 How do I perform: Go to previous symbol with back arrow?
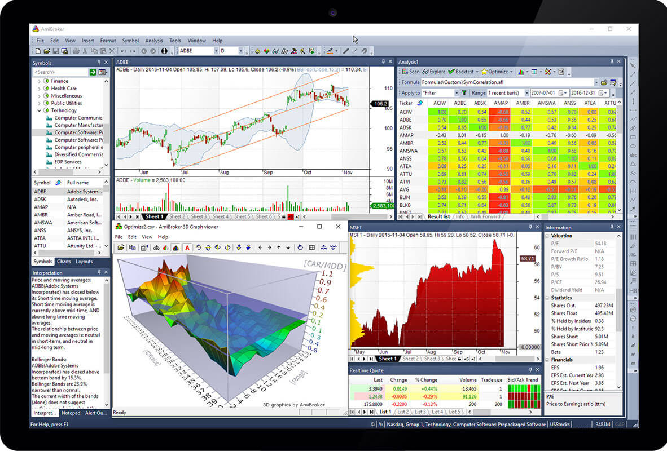tap(144, 51)
